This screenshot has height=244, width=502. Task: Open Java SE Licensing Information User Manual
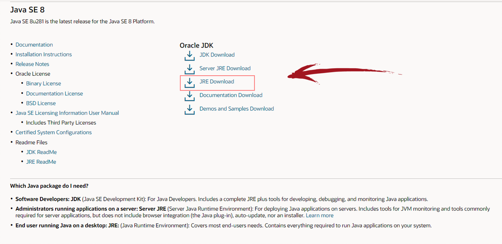[67, 113]
